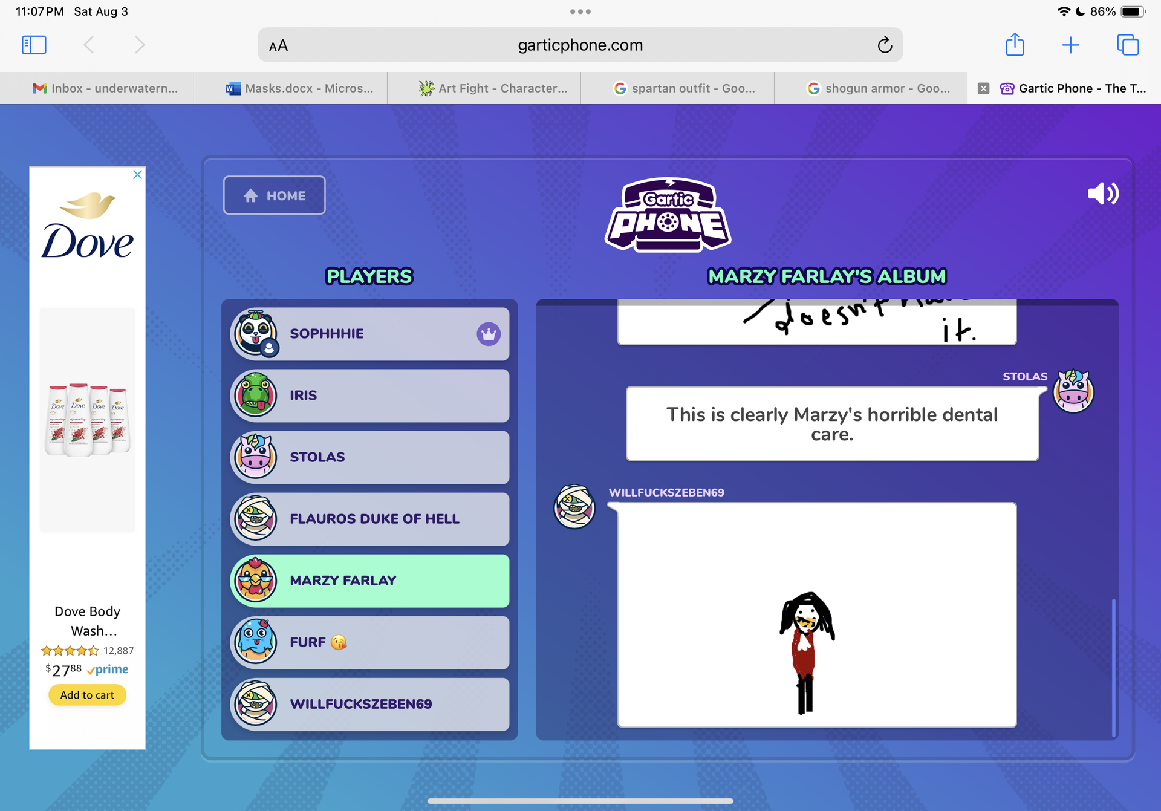This screenshot has height=811, width=1161.
Task: Click FLAUROS DUKE OF HELL's mummy avatar
Action: click(256, 518)
